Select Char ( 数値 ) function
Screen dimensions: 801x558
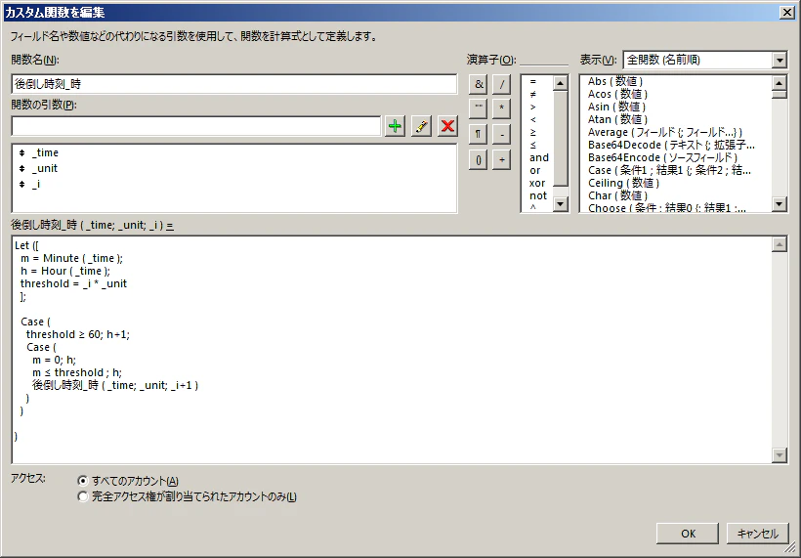(617, 195)
